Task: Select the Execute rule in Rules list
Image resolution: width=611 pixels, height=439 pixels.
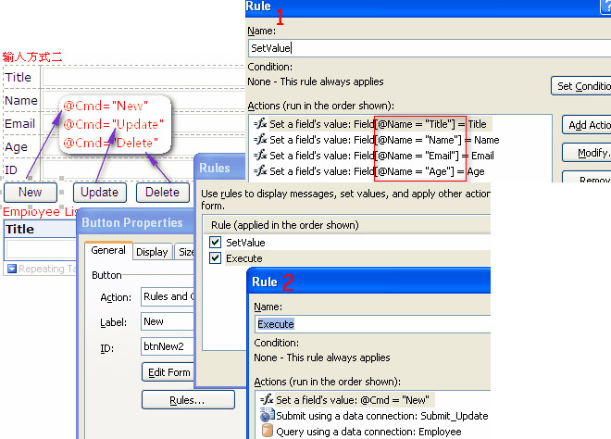Action: (x=244, y=258)
